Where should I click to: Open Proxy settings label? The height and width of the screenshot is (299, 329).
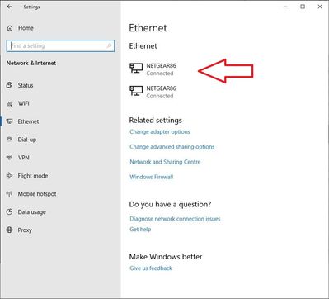click(x=25, y=230)
